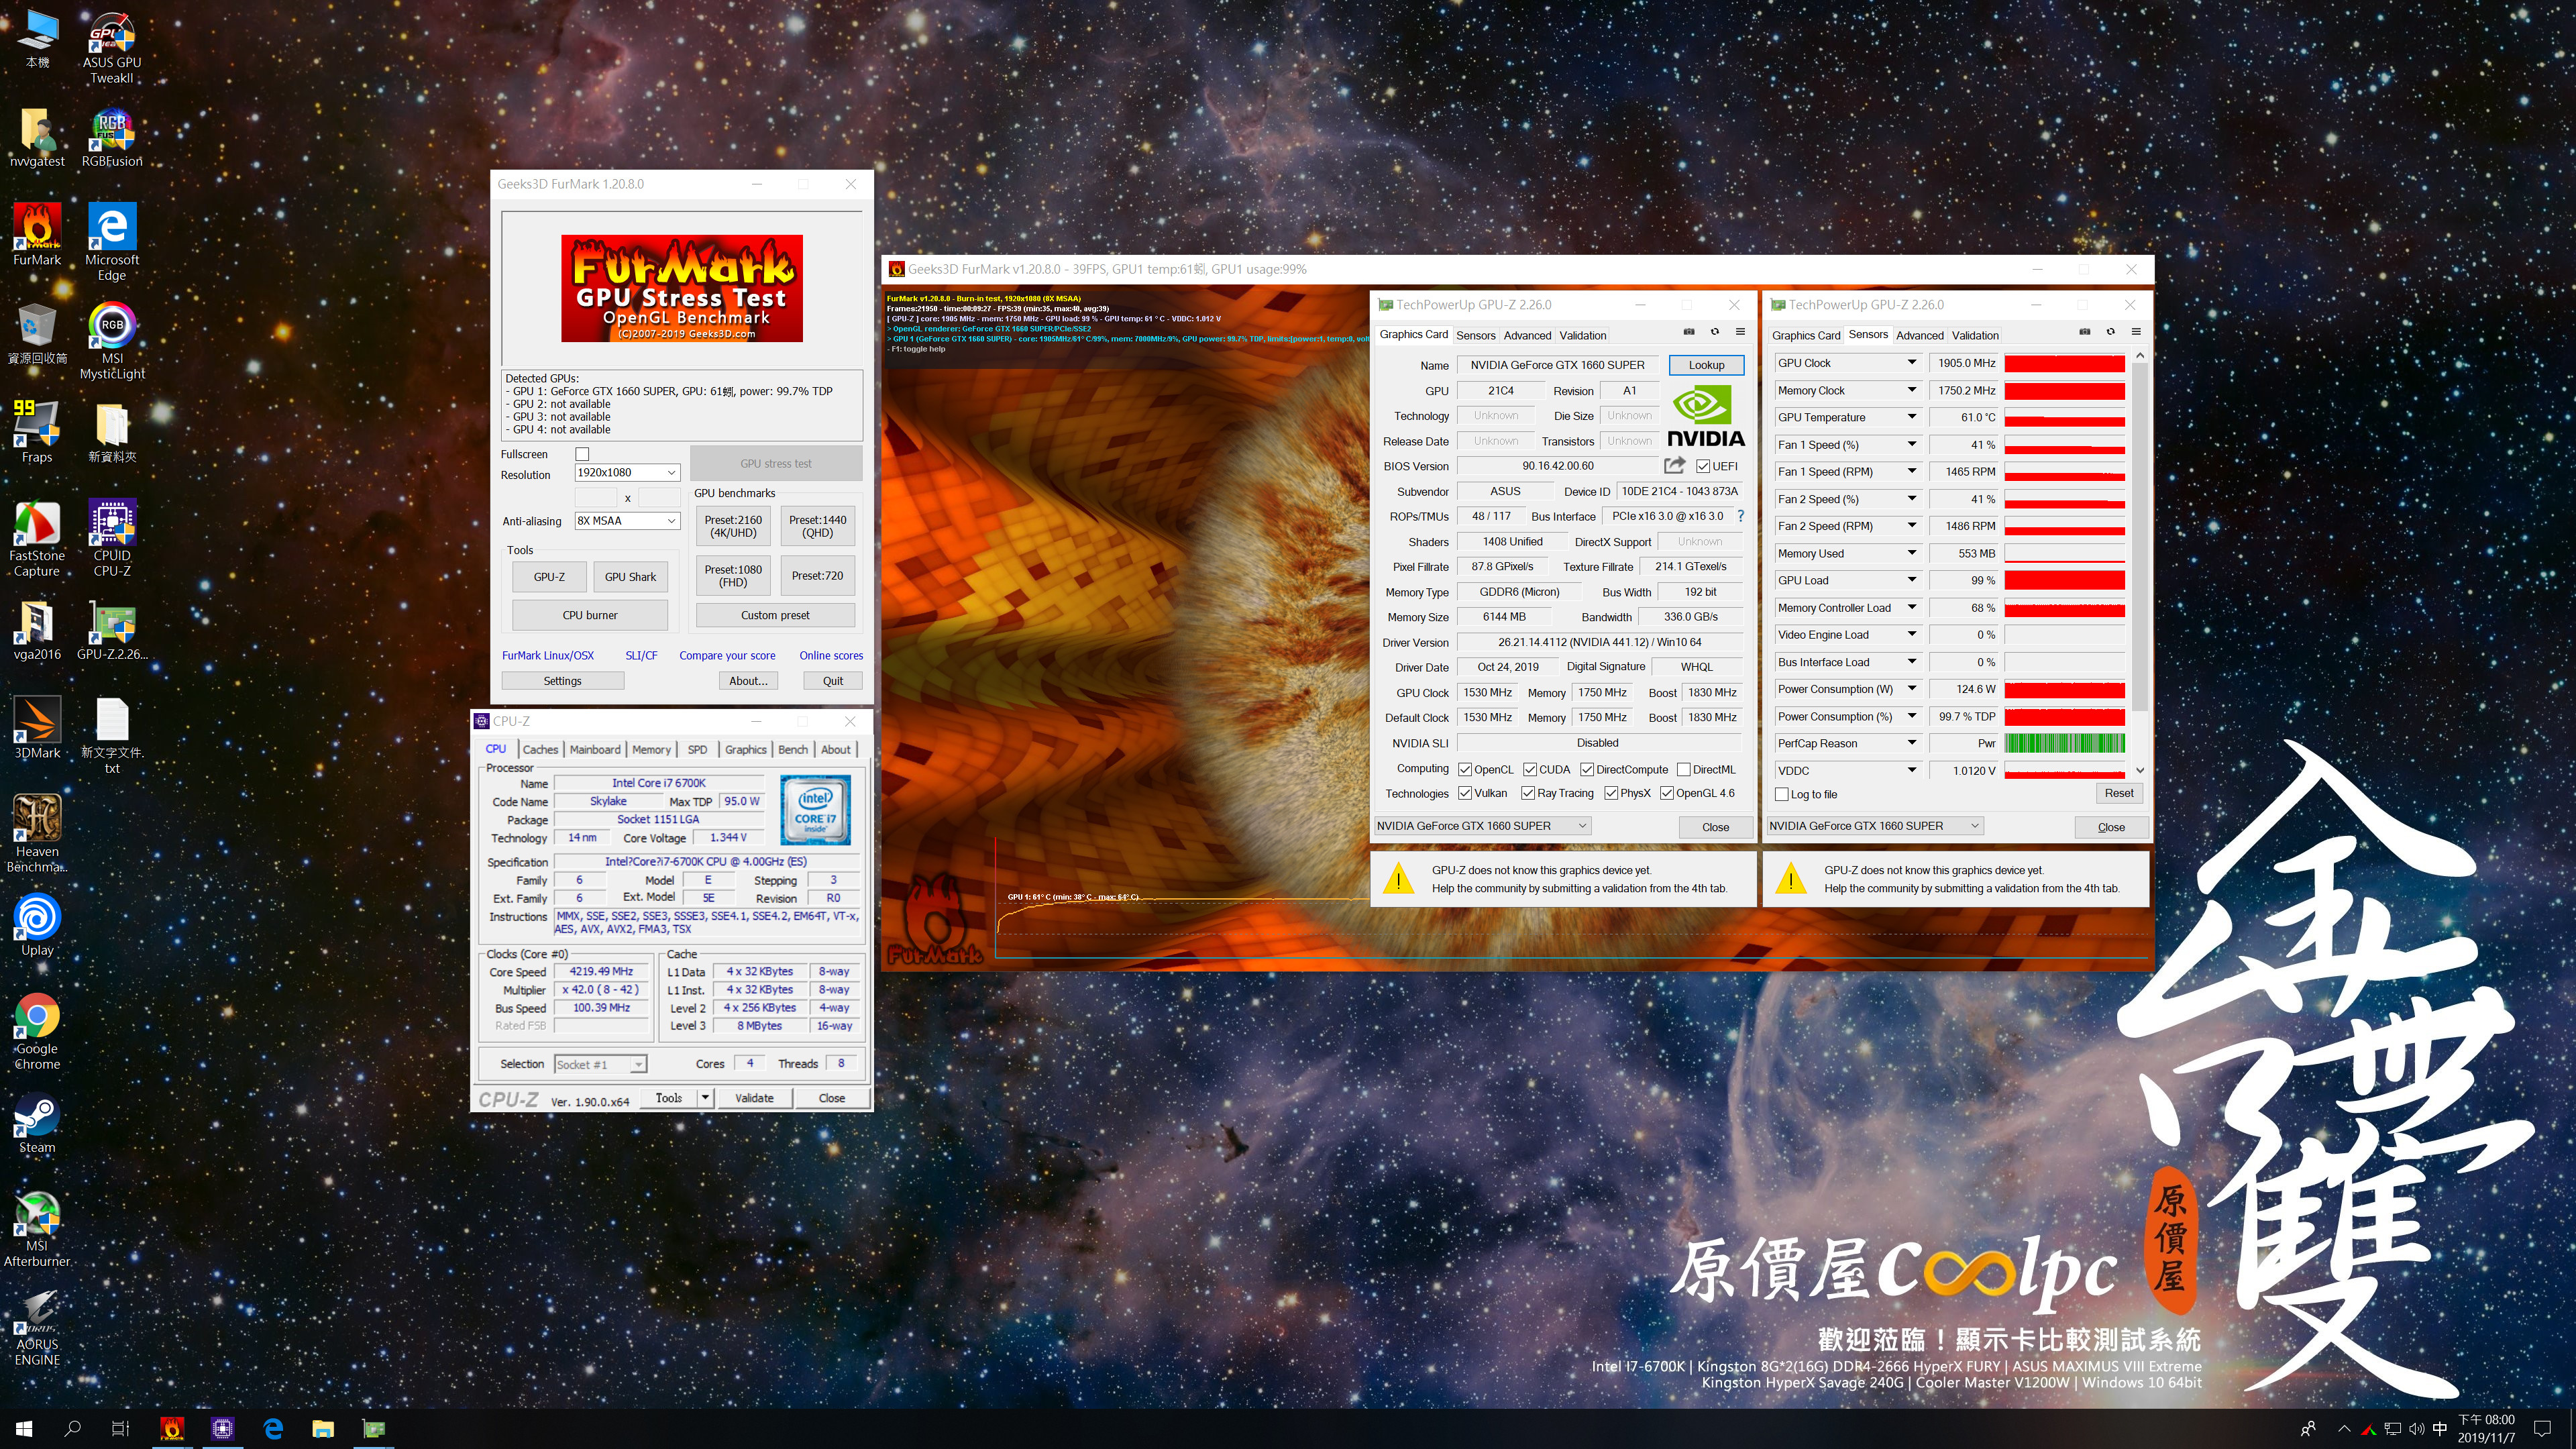
Task: Click GPU Load red graph bar
Action: click(2064, 580)
